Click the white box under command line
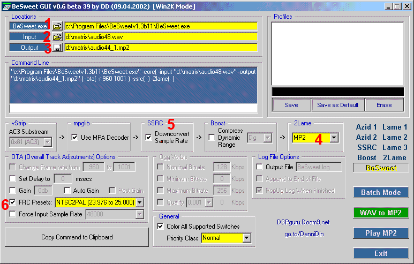Screen dimensions: 414x264 click(x=133, y=108)
